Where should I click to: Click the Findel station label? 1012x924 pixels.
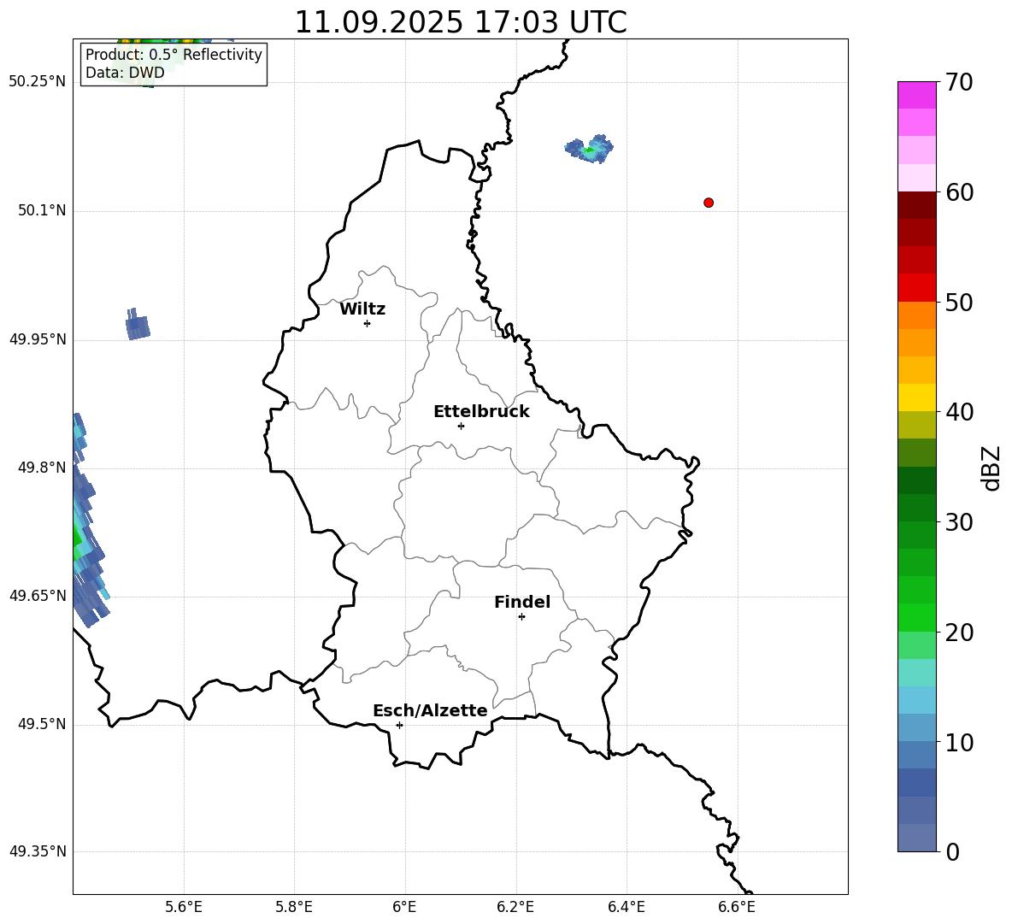tap(522, 602)
